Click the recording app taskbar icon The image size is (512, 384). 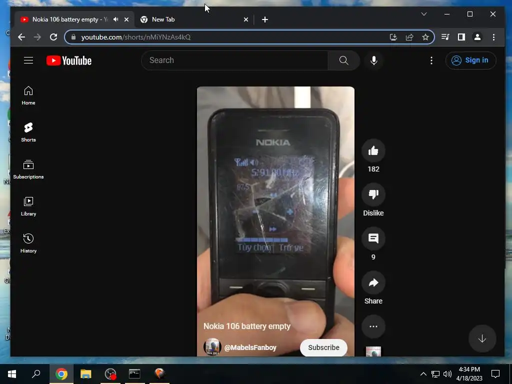110,374
